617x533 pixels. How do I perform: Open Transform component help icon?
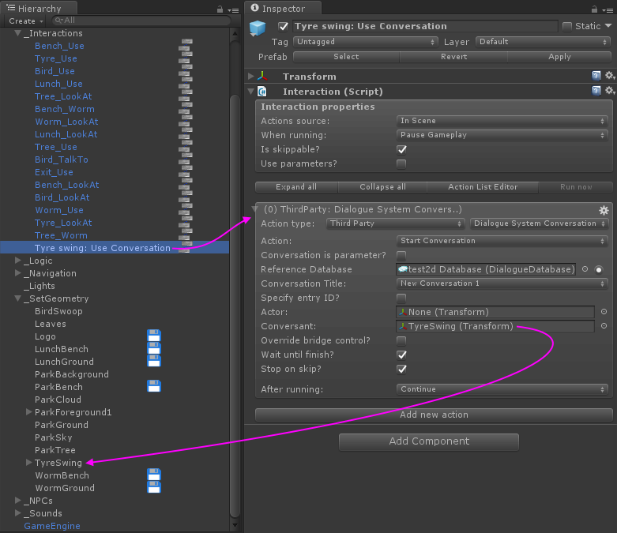click(x=596, y=76)
